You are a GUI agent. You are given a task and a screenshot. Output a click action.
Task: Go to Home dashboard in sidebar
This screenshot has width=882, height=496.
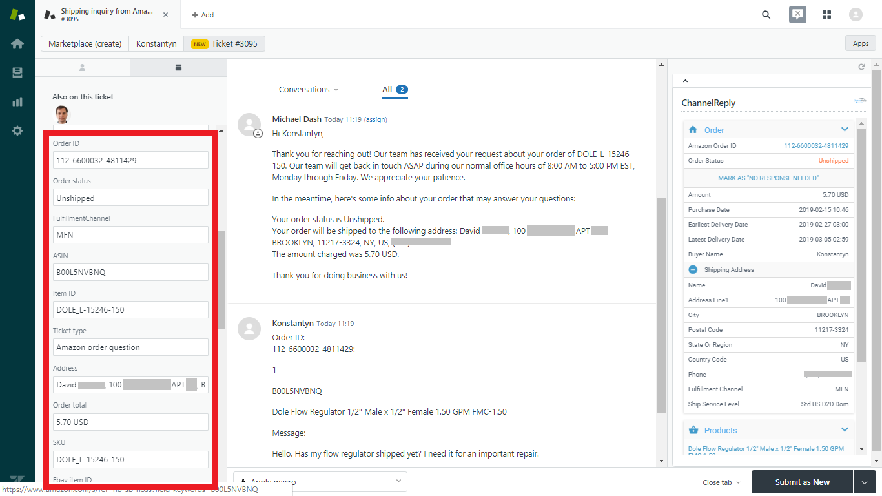tap(17, 44)
